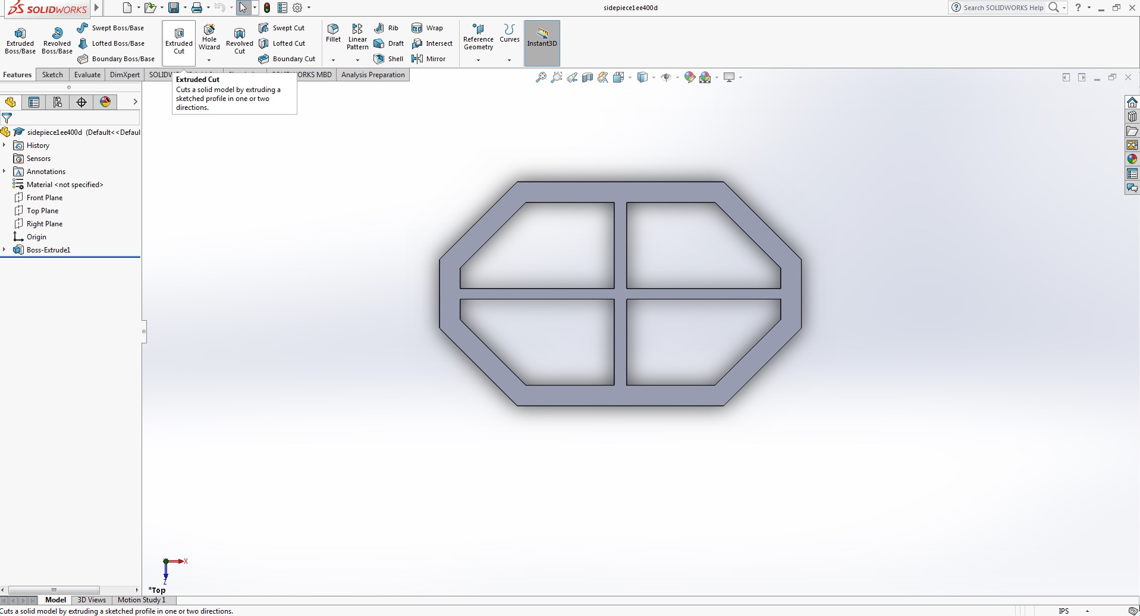Click the Print icon
This screenshot has height=616, width=1140.
[197, 8]
